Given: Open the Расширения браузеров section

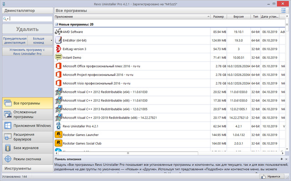Looking at the screenshot, I should tap(27, 137).
